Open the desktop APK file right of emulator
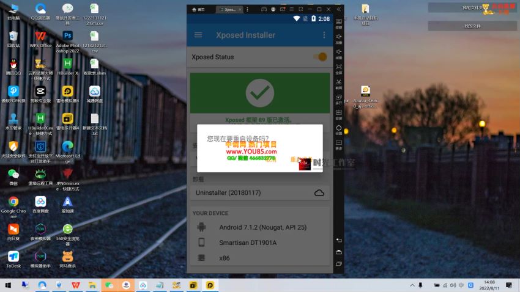520x292 pixels. click(x=365, y=97)
